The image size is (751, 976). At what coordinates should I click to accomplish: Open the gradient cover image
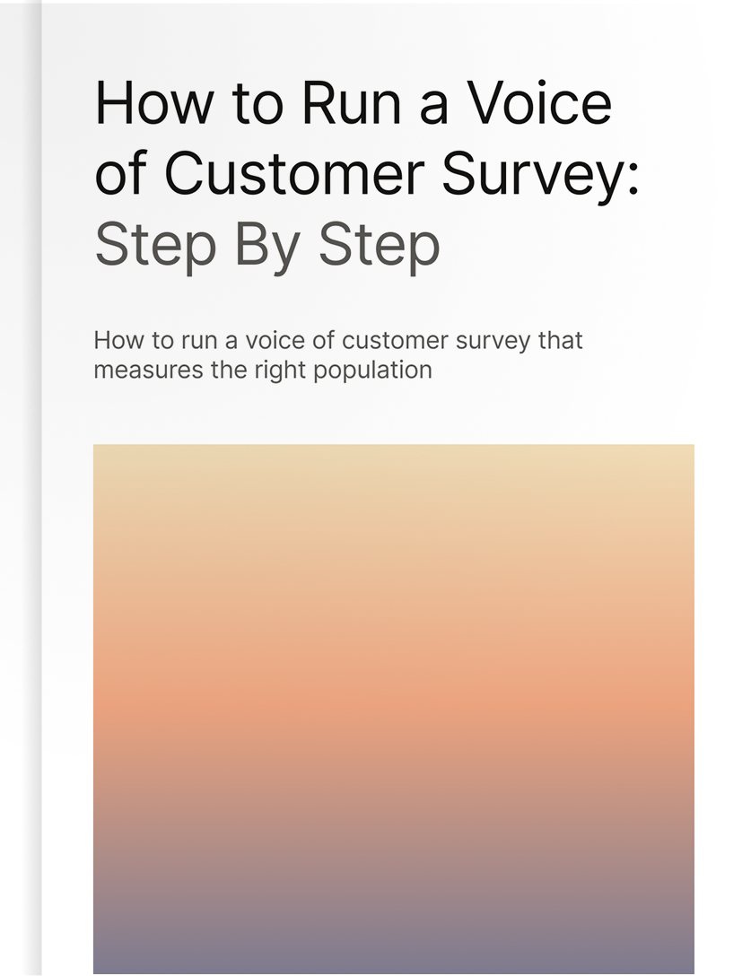pyautogui.click(x=394, y=709)
